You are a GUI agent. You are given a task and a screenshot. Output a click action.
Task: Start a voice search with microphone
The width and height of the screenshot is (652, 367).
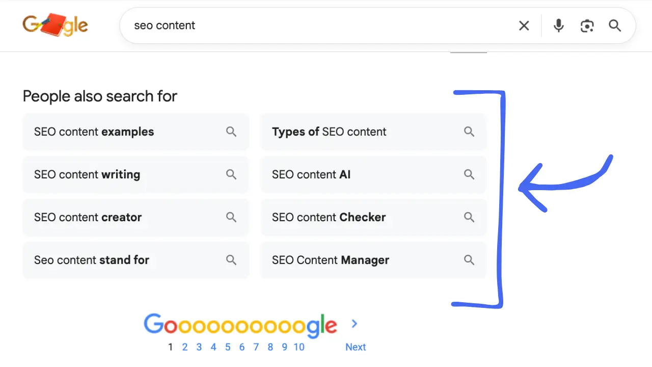[559, 25]
